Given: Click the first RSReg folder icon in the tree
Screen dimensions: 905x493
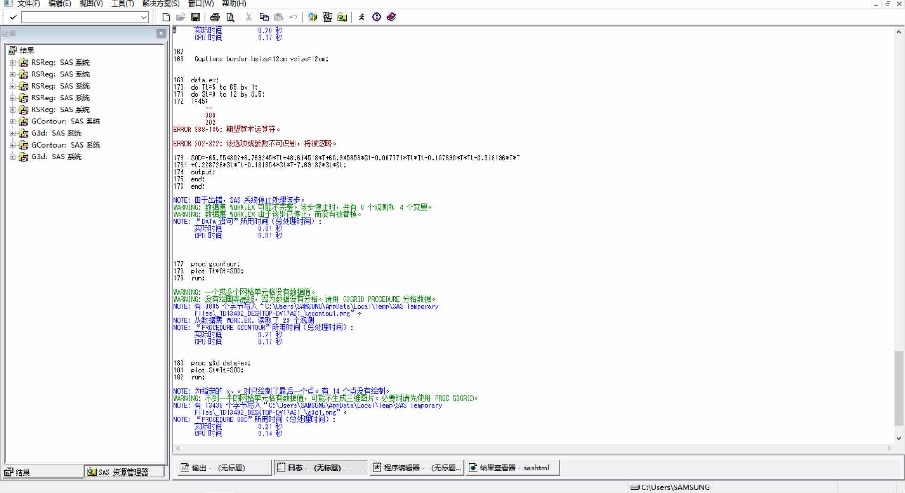Looking at the screenshot, I should [24, 63].
